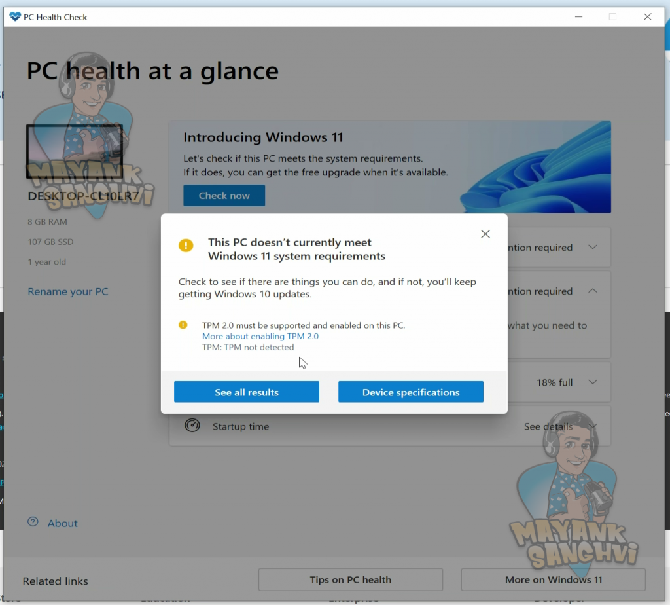Click the Startup time gauge icon
The width and height of the screenshot is (670, 605).
(x=192, y=426)
